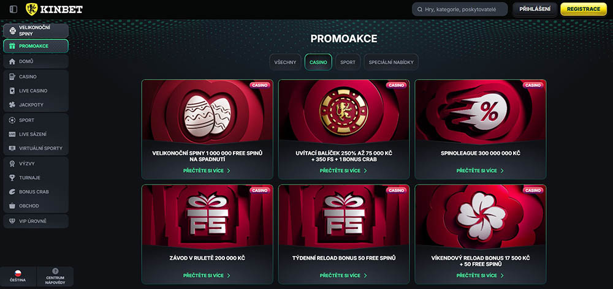
Task: Click the Přihlášení login button
Action: tap(535, 9)
